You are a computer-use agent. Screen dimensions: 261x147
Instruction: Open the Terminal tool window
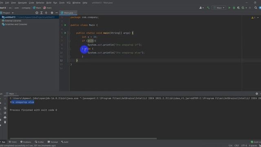coord(53,142)
